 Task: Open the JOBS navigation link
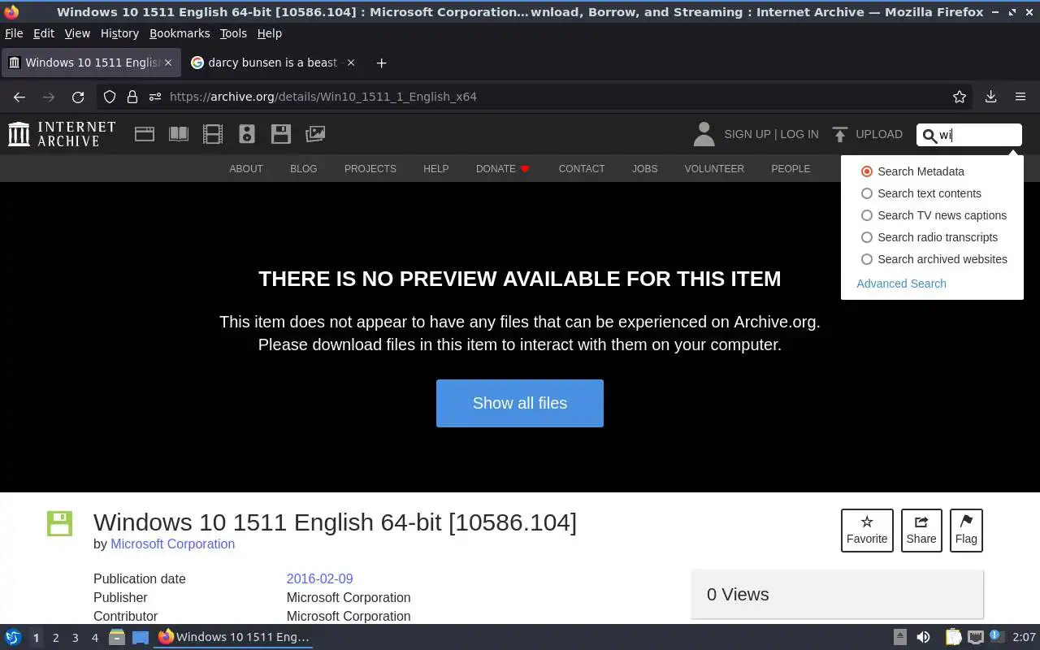[645, 169]
